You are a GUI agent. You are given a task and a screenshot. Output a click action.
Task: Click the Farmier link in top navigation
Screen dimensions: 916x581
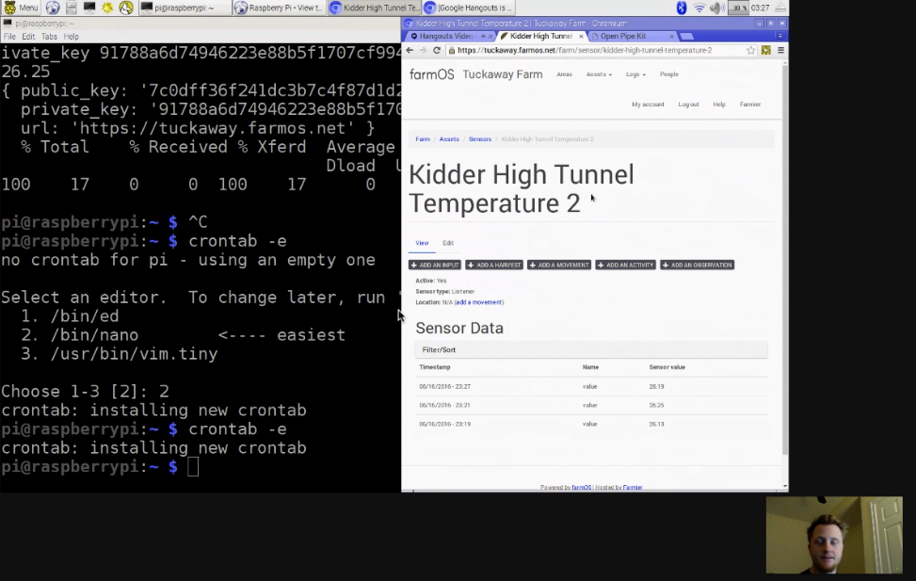750,104
